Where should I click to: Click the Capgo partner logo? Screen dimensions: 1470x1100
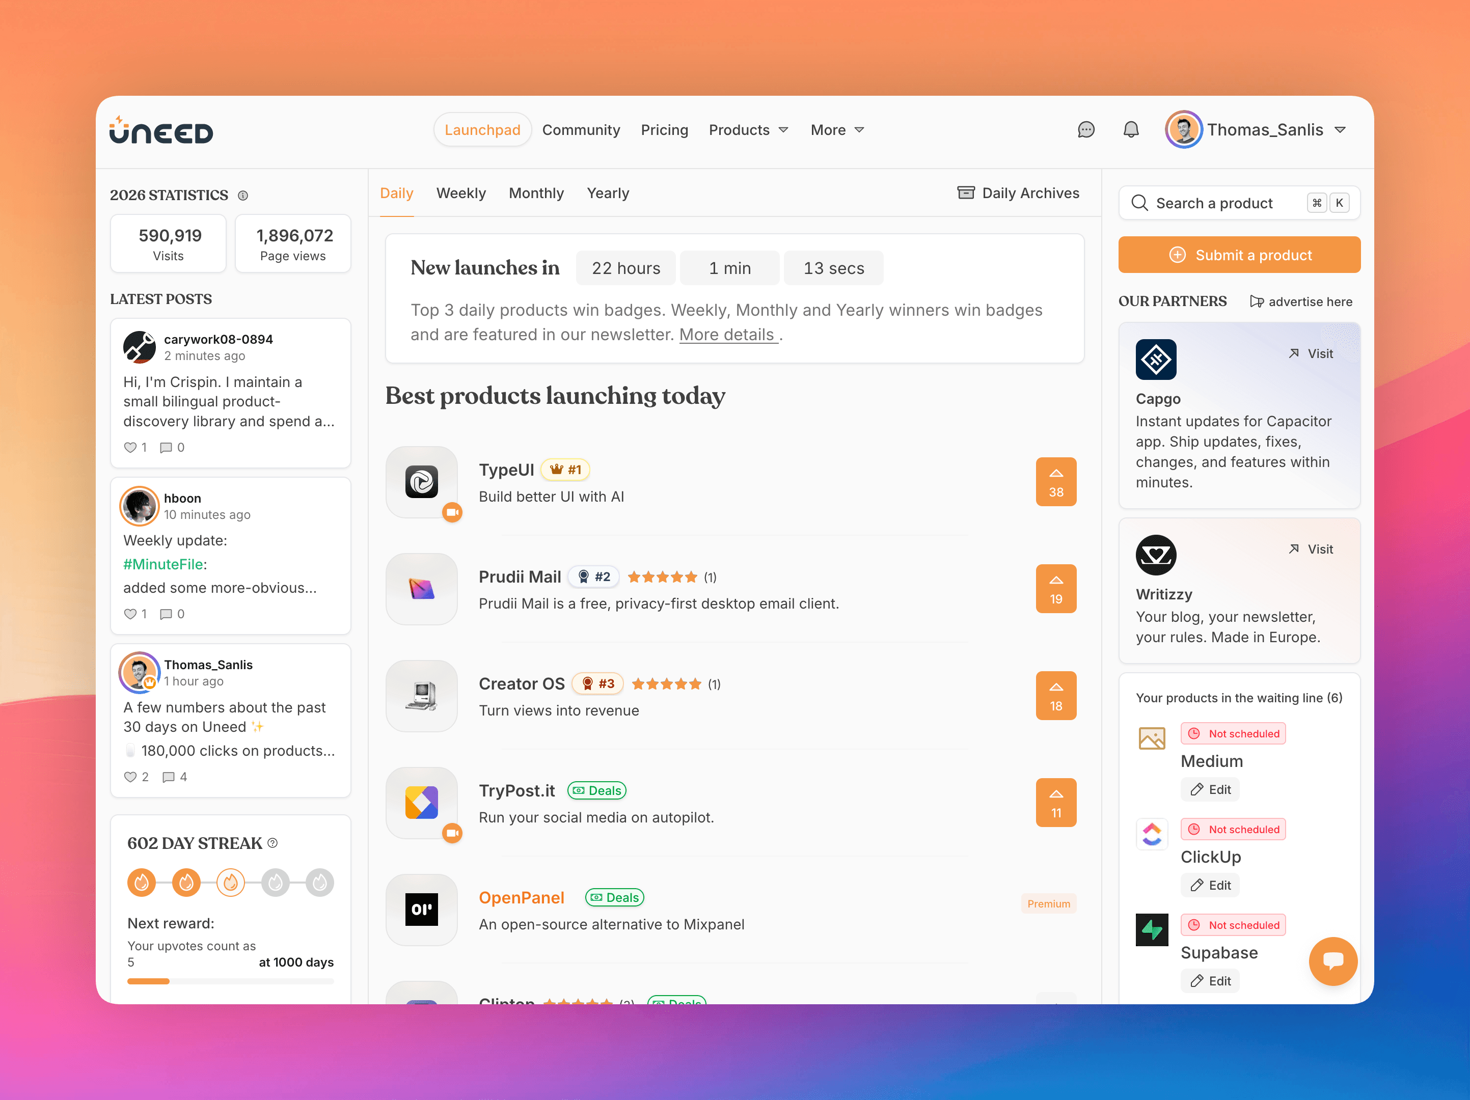(1156, 360)
